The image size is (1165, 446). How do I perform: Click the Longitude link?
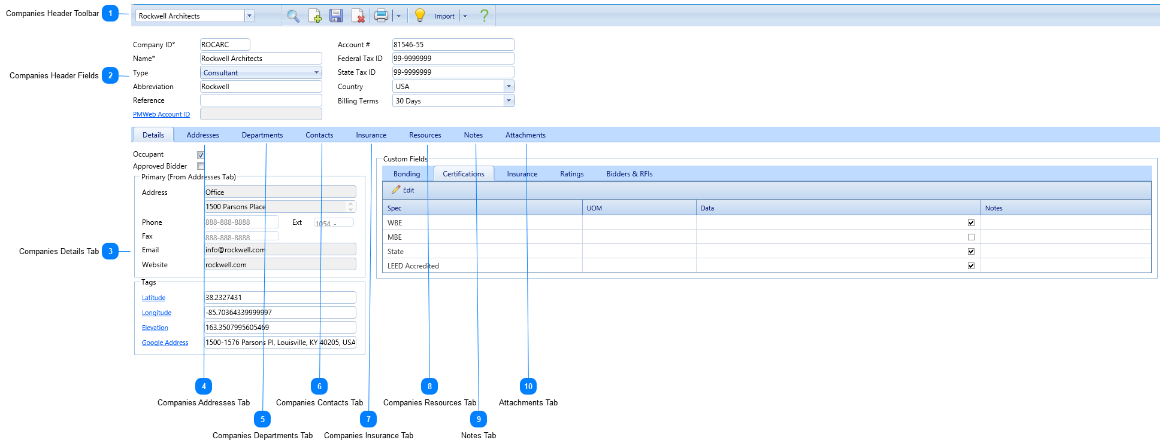tap(156, 313)
